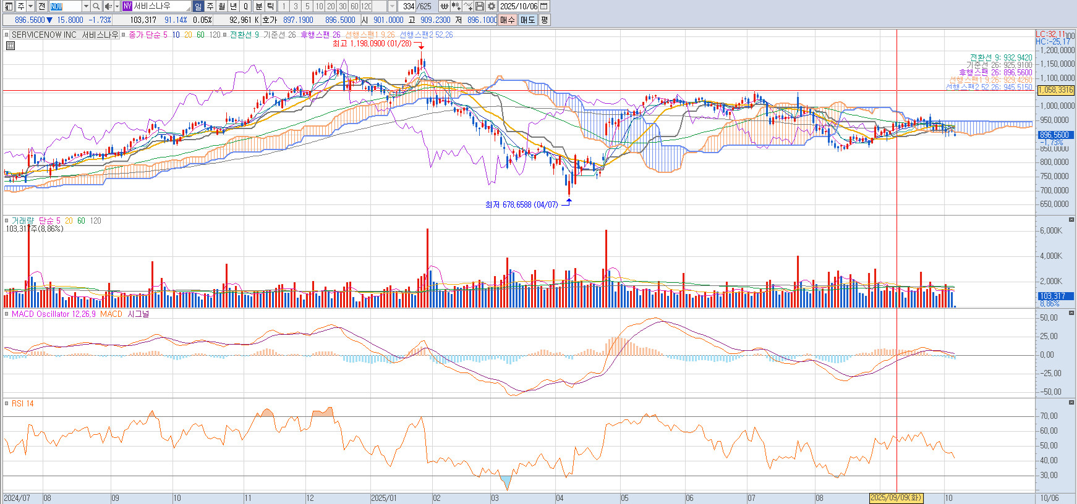Collapse the volume pane with corner arrow
Image resolution: width=1077 pixels, height=504 pixels.
point(1071,220)
